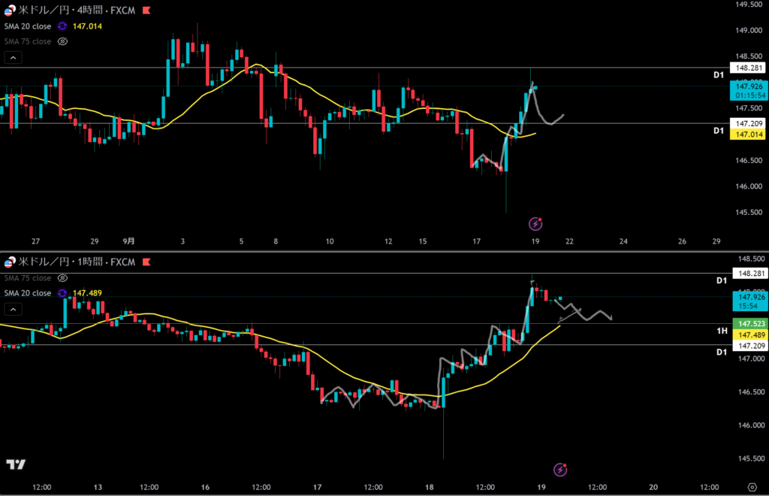Click the red flag marker on 1-hour chart title
The width and height of the screenshot is (769, 496).
pos(145,262)
